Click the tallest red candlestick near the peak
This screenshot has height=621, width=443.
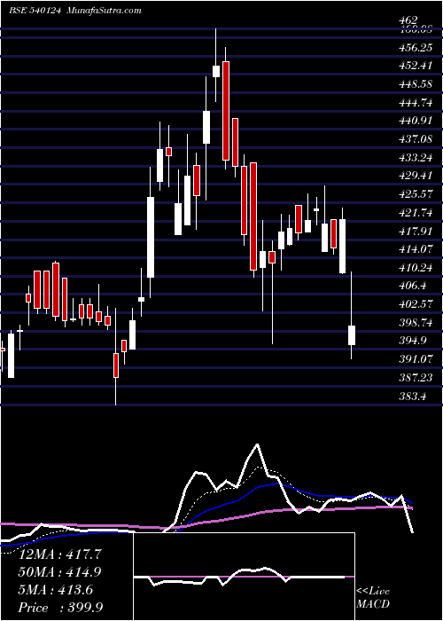pyautogui.click(x=226, y=111)
